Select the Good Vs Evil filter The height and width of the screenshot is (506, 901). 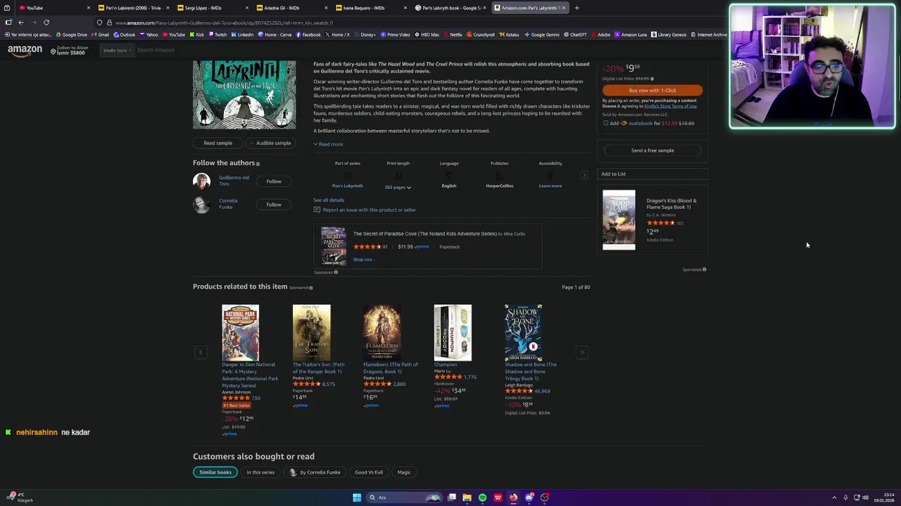click(369, 472)
